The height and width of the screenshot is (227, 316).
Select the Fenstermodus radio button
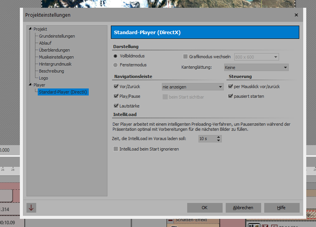[x=116, y=65]
